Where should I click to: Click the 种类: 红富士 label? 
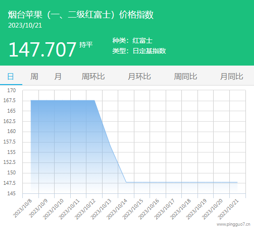coord(132,40)
